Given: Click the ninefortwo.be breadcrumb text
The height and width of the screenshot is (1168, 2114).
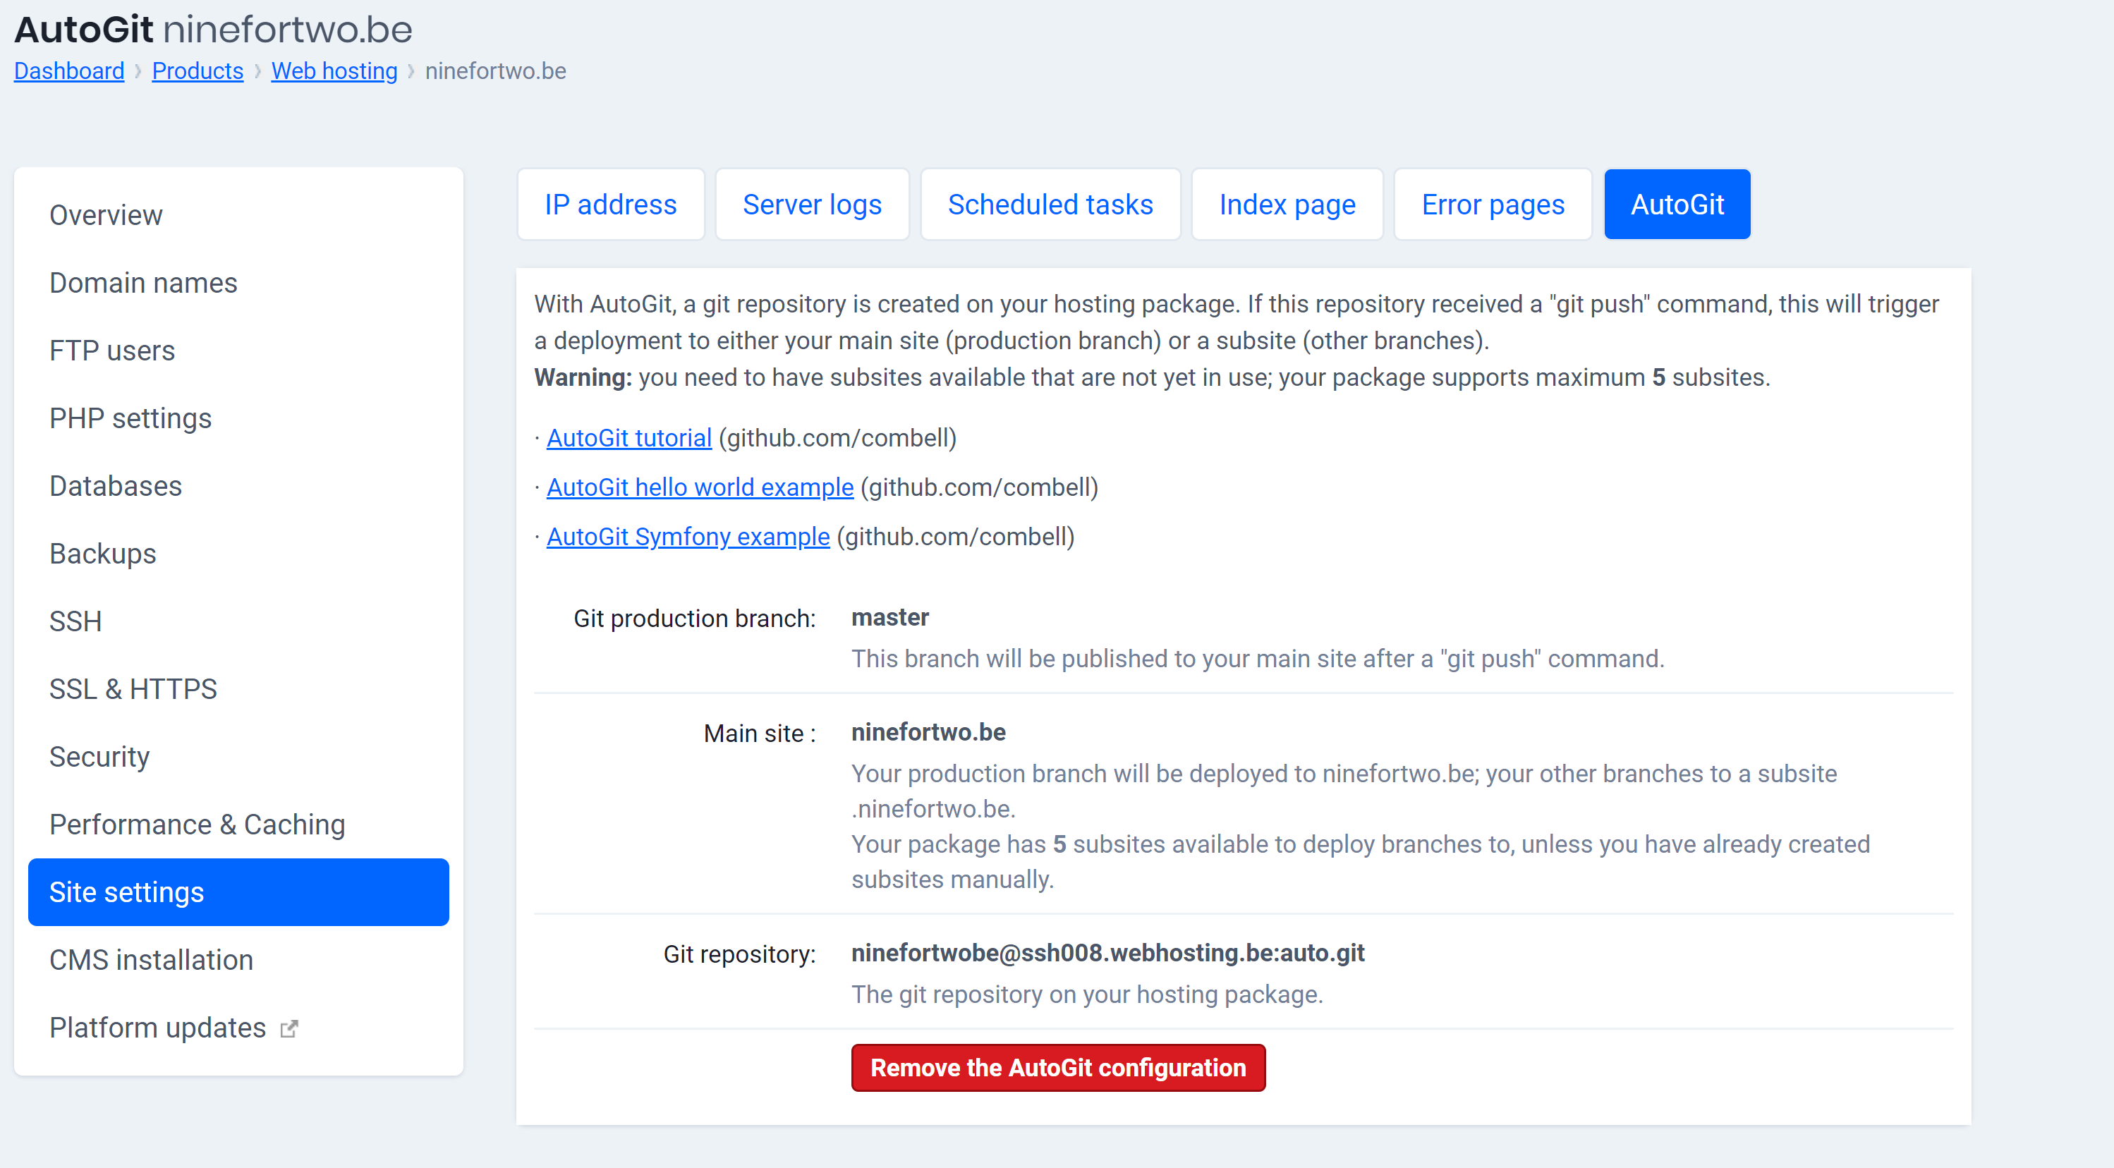Looking at the screenshot, I should point(496,71).
